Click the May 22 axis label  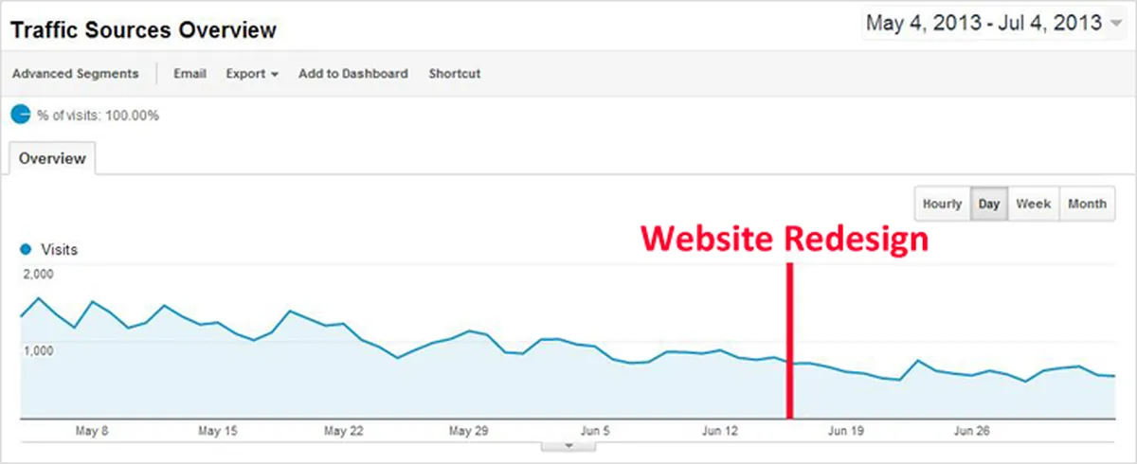pos(344,431)
